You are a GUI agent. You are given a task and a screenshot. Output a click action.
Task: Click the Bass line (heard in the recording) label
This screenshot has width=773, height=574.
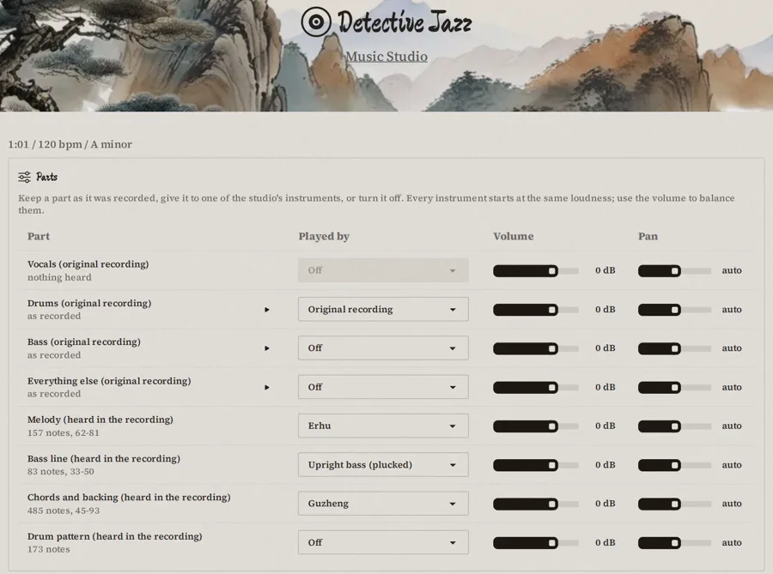104,459
